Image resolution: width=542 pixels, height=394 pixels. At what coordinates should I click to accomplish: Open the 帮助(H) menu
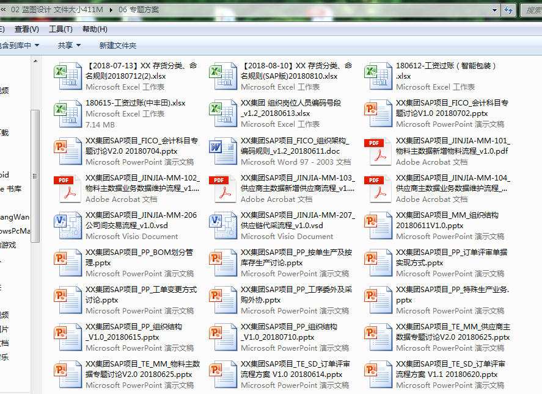tap(95, 29)
